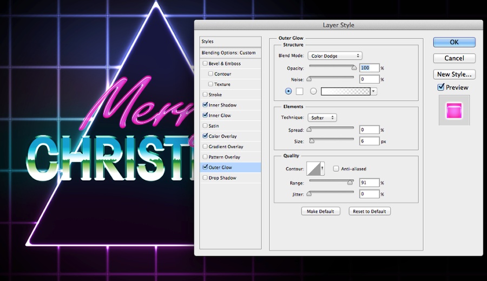Image resolution: width=487 pixels, height=281 pixels.
Task: Click the Range percent input field
Action: coord(369,183)
